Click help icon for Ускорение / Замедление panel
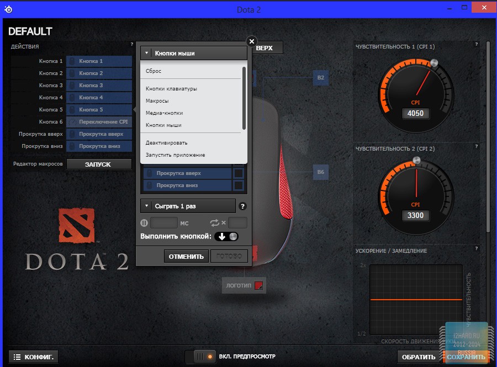The width and height of the screenshot is (497, 367). [476, 249]
